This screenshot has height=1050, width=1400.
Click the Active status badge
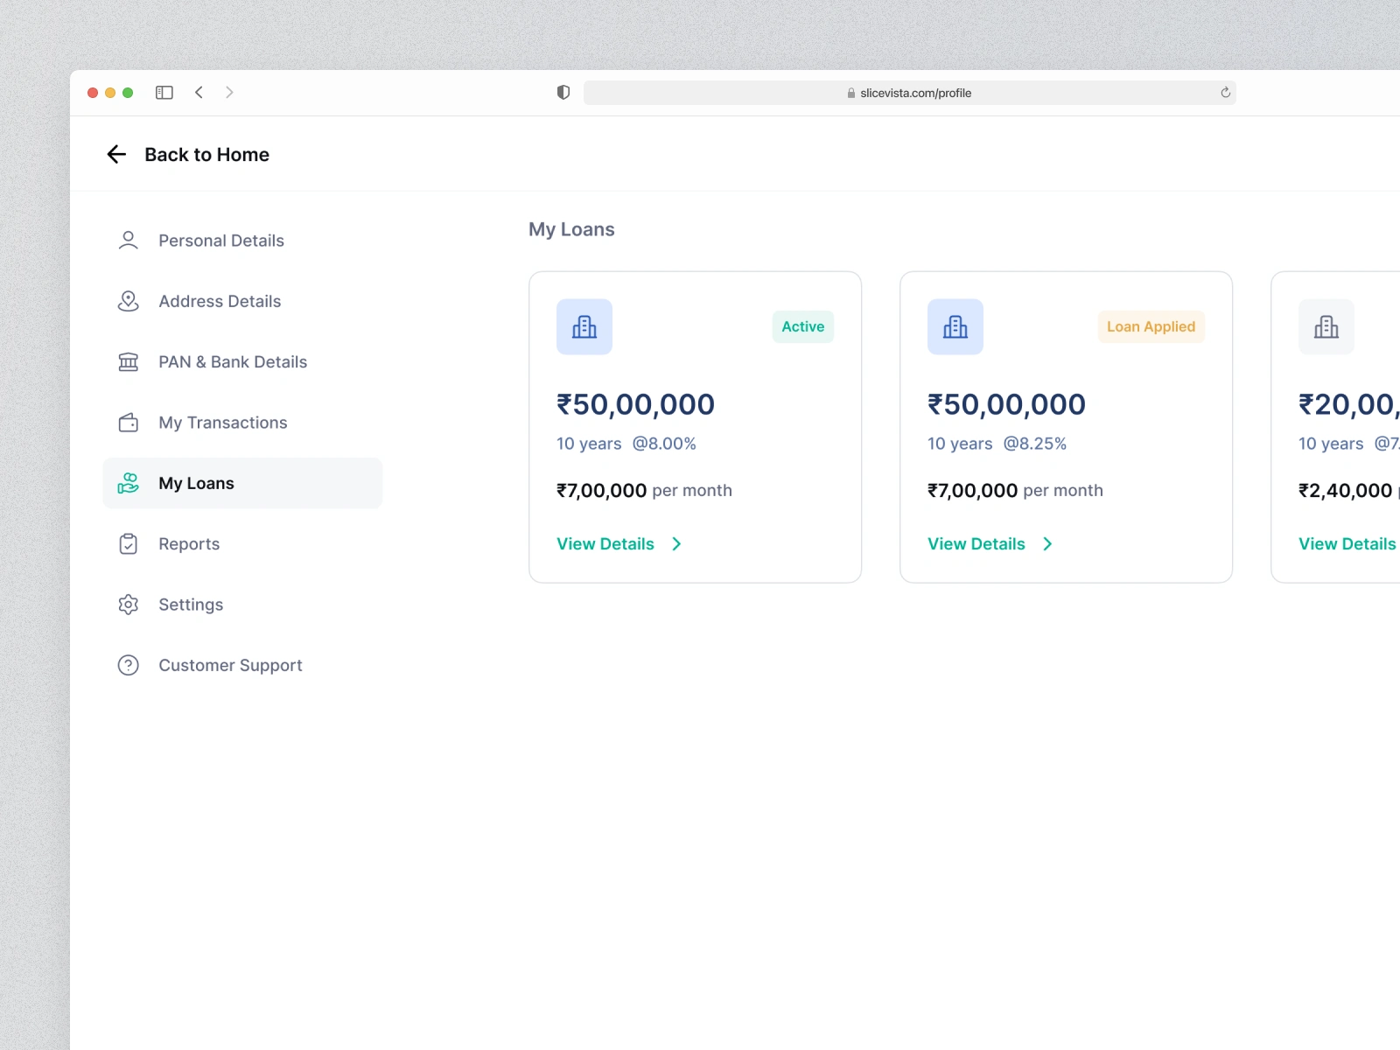point(803,327)
